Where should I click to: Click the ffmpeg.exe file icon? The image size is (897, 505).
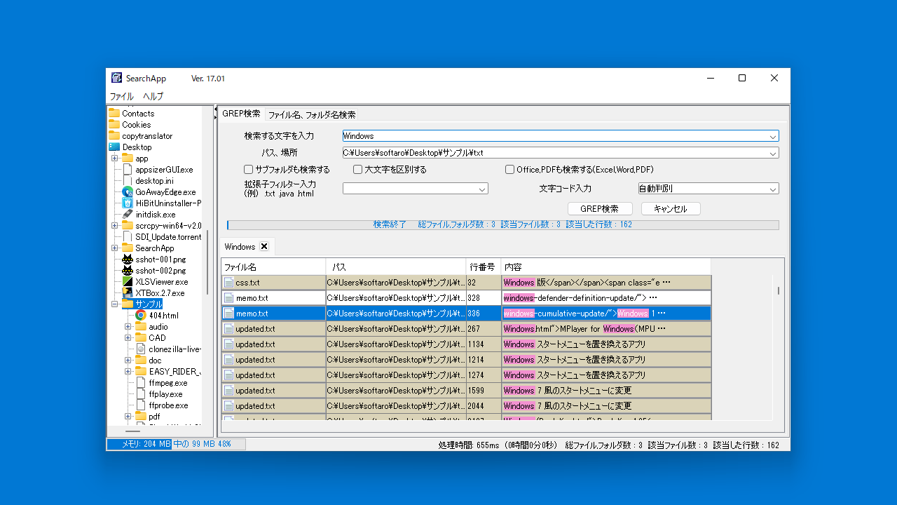coord(141,382)
